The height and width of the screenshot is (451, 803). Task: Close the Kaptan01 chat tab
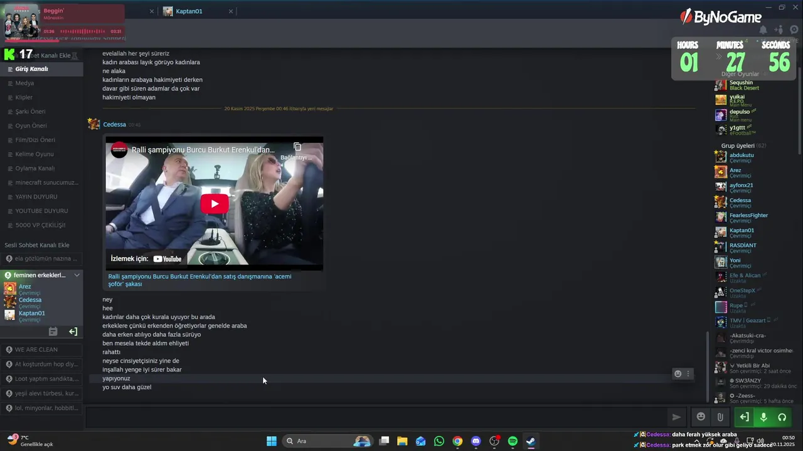(x=231, y=11)
